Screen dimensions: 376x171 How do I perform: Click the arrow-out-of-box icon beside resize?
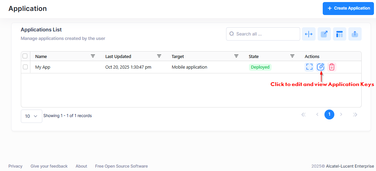coord(324,34)
